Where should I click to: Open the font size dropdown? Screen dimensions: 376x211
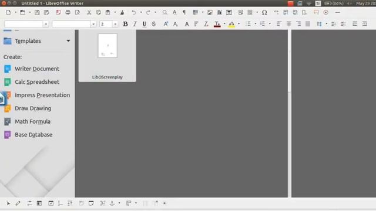click(115, 24)
